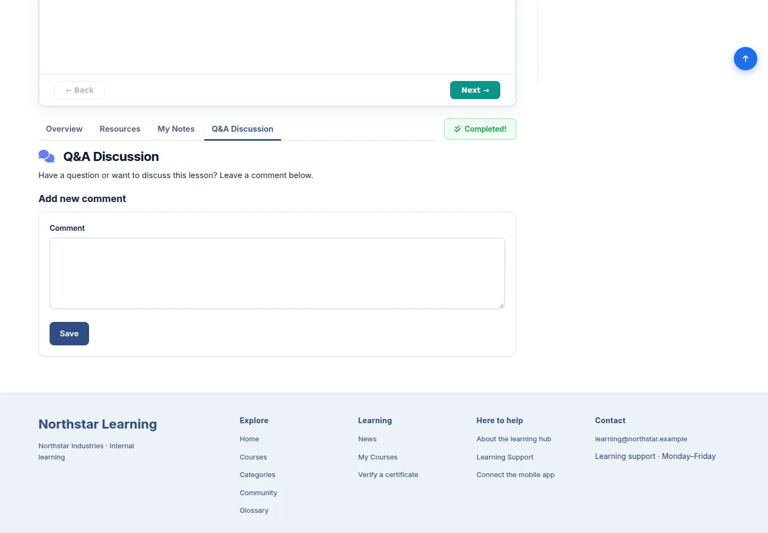Click the Q&A Discussion chat bubbles icon
Viewport: 768px width, 533px height.
tap(46, 156)
